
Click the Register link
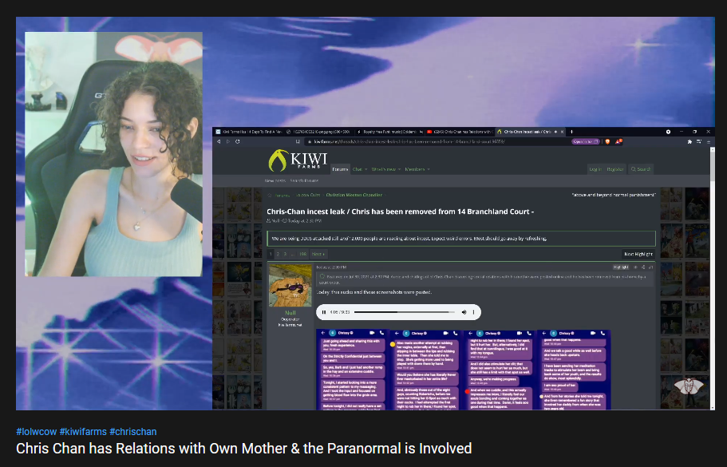point(615,169)
